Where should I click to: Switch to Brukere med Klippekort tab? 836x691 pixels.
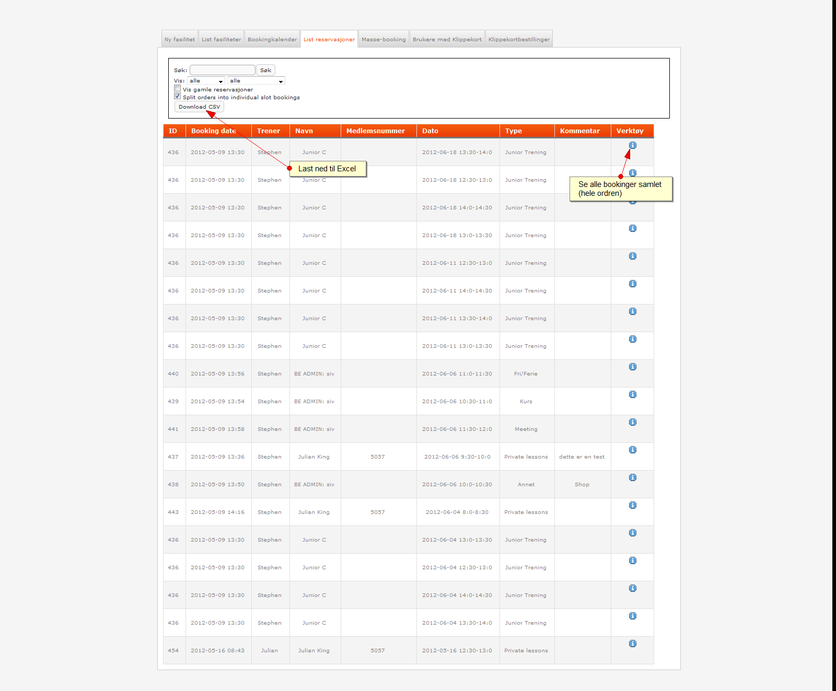(447, 39)
